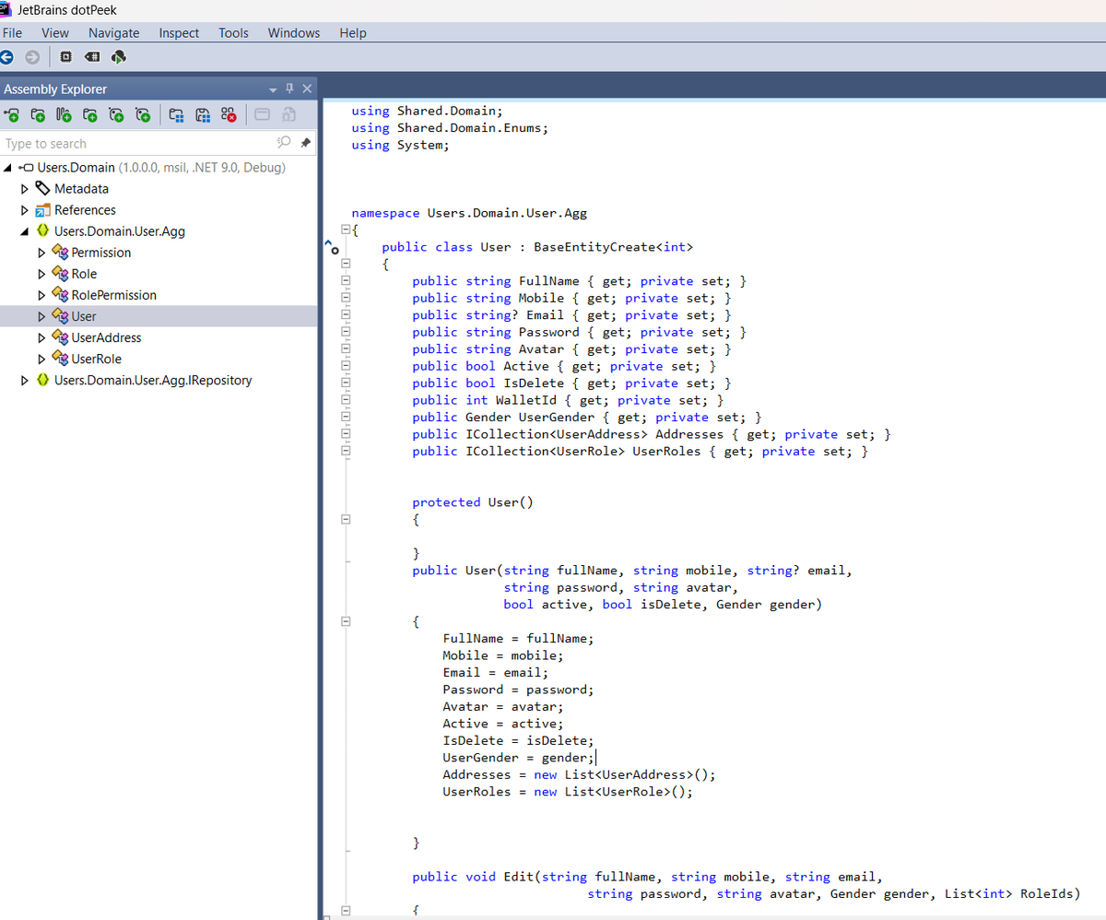Screen dimensions: 1106x920
Task: Open the Tools menu
Action: [x=233, y=33]
